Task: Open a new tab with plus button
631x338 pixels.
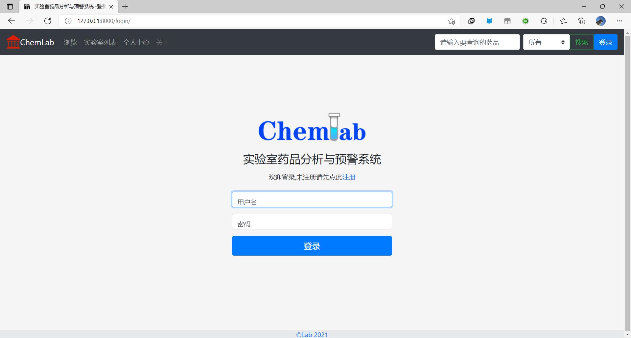Action: [x=125, y=6]
